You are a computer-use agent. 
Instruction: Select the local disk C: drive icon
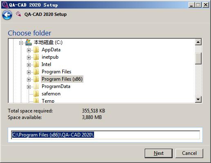tap(29, 42)
